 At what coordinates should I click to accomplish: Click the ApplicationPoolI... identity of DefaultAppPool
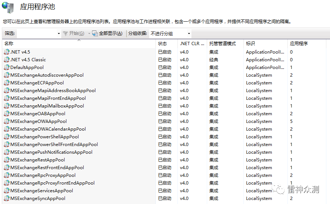tap(265, 68)
